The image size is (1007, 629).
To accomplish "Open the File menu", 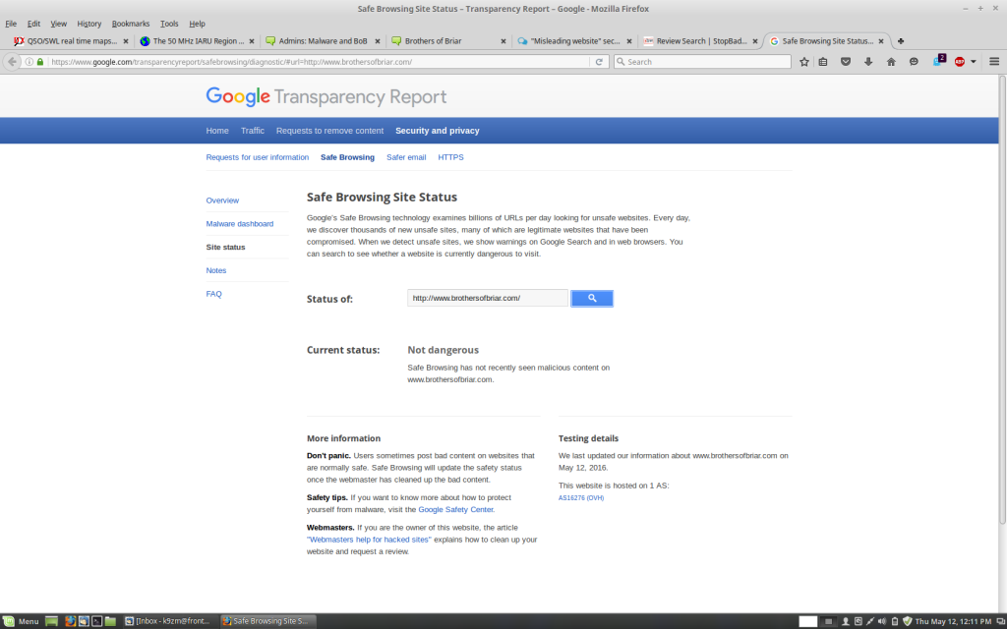I will click(11, 24).
